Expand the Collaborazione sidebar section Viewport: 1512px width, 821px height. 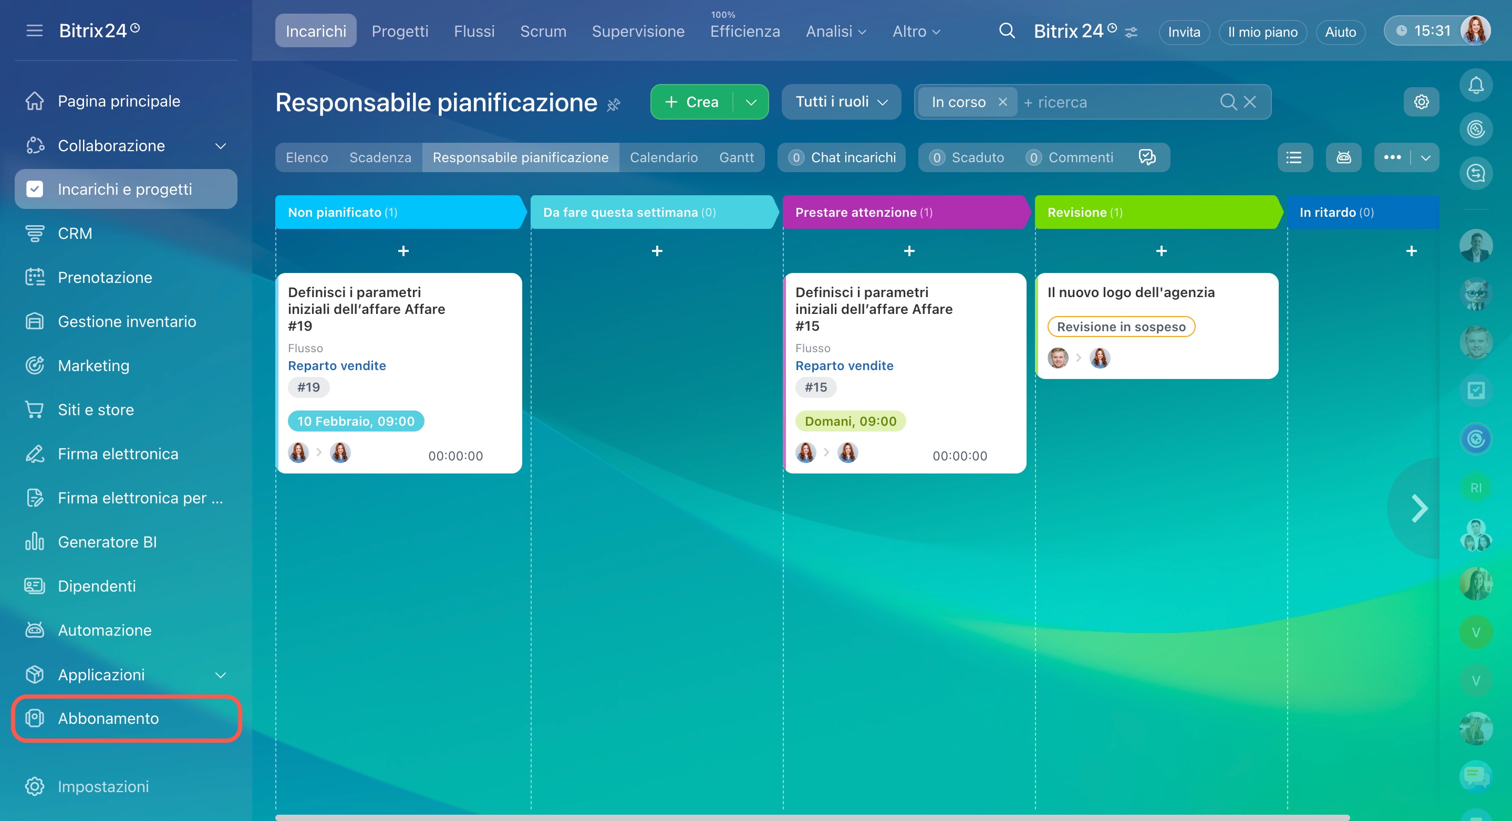[220, 145]
